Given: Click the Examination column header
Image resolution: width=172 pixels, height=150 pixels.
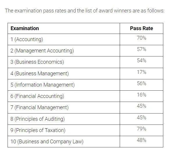Looking at the screenshot, I should [x=25, y=28].
